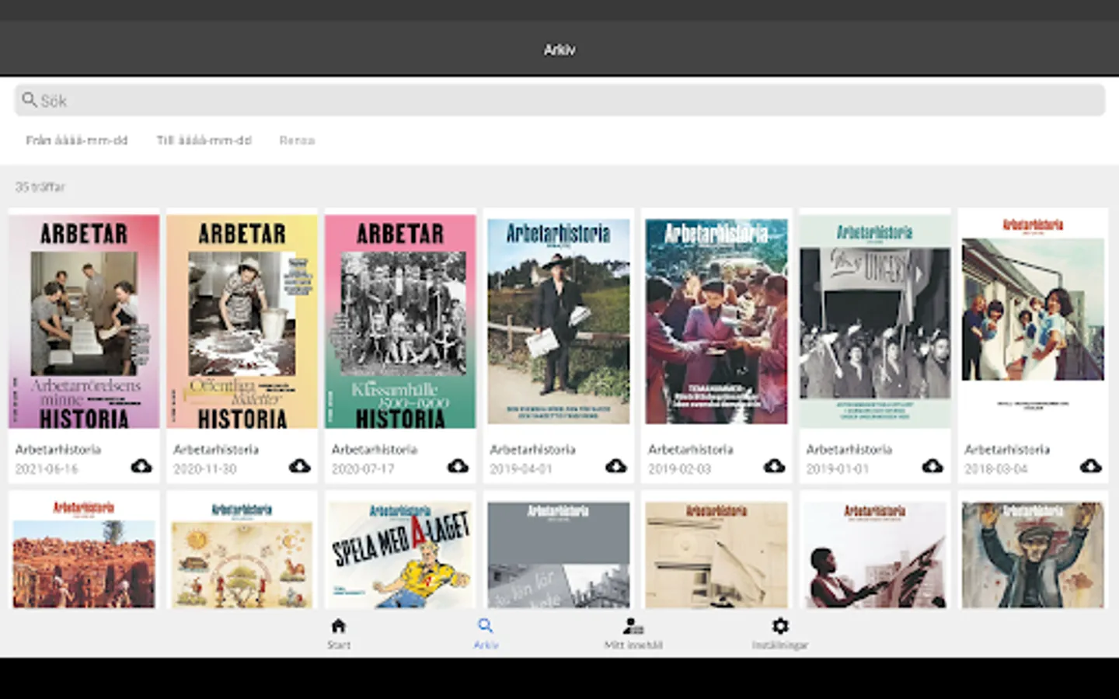The height and width of the screenshot is (699, 1119).
Task: Open the 2018-03-04 issue cover
Action: click(x=1033, y=322)
